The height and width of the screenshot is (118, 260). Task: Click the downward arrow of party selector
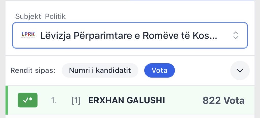(x=236, y=38)
